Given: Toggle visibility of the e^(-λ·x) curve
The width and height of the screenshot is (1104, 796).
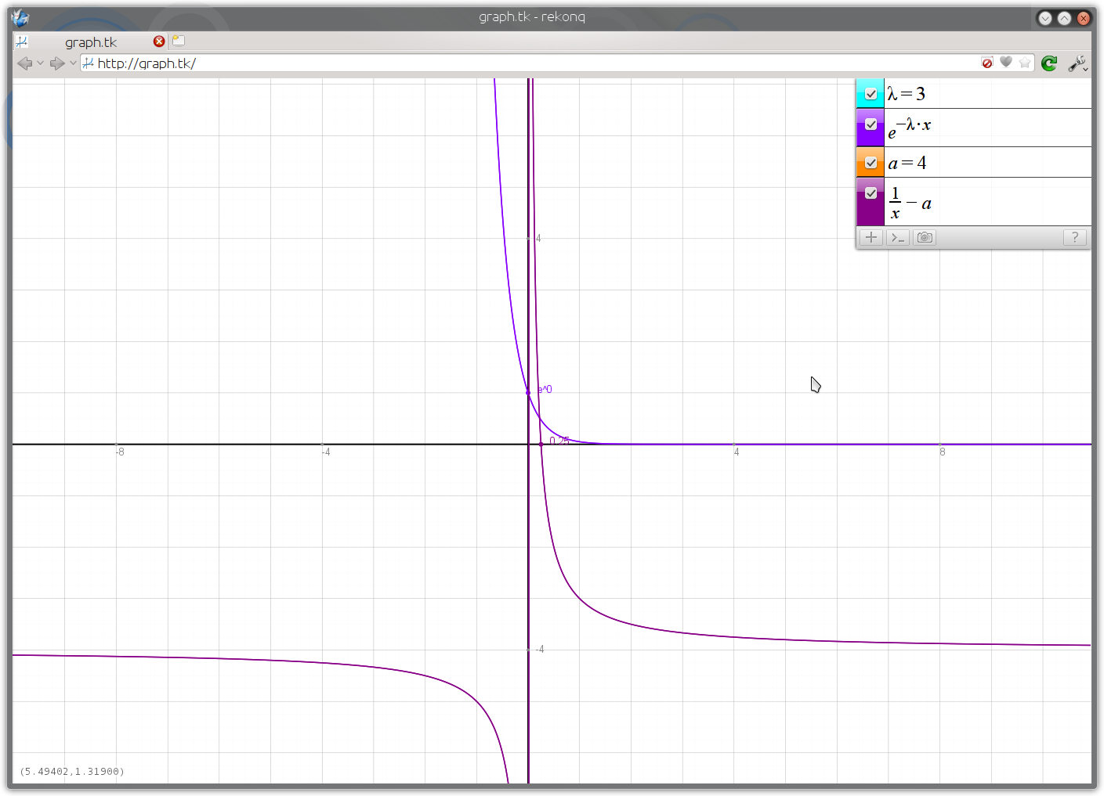Looking at the screenshot, I should click(871, 124).
